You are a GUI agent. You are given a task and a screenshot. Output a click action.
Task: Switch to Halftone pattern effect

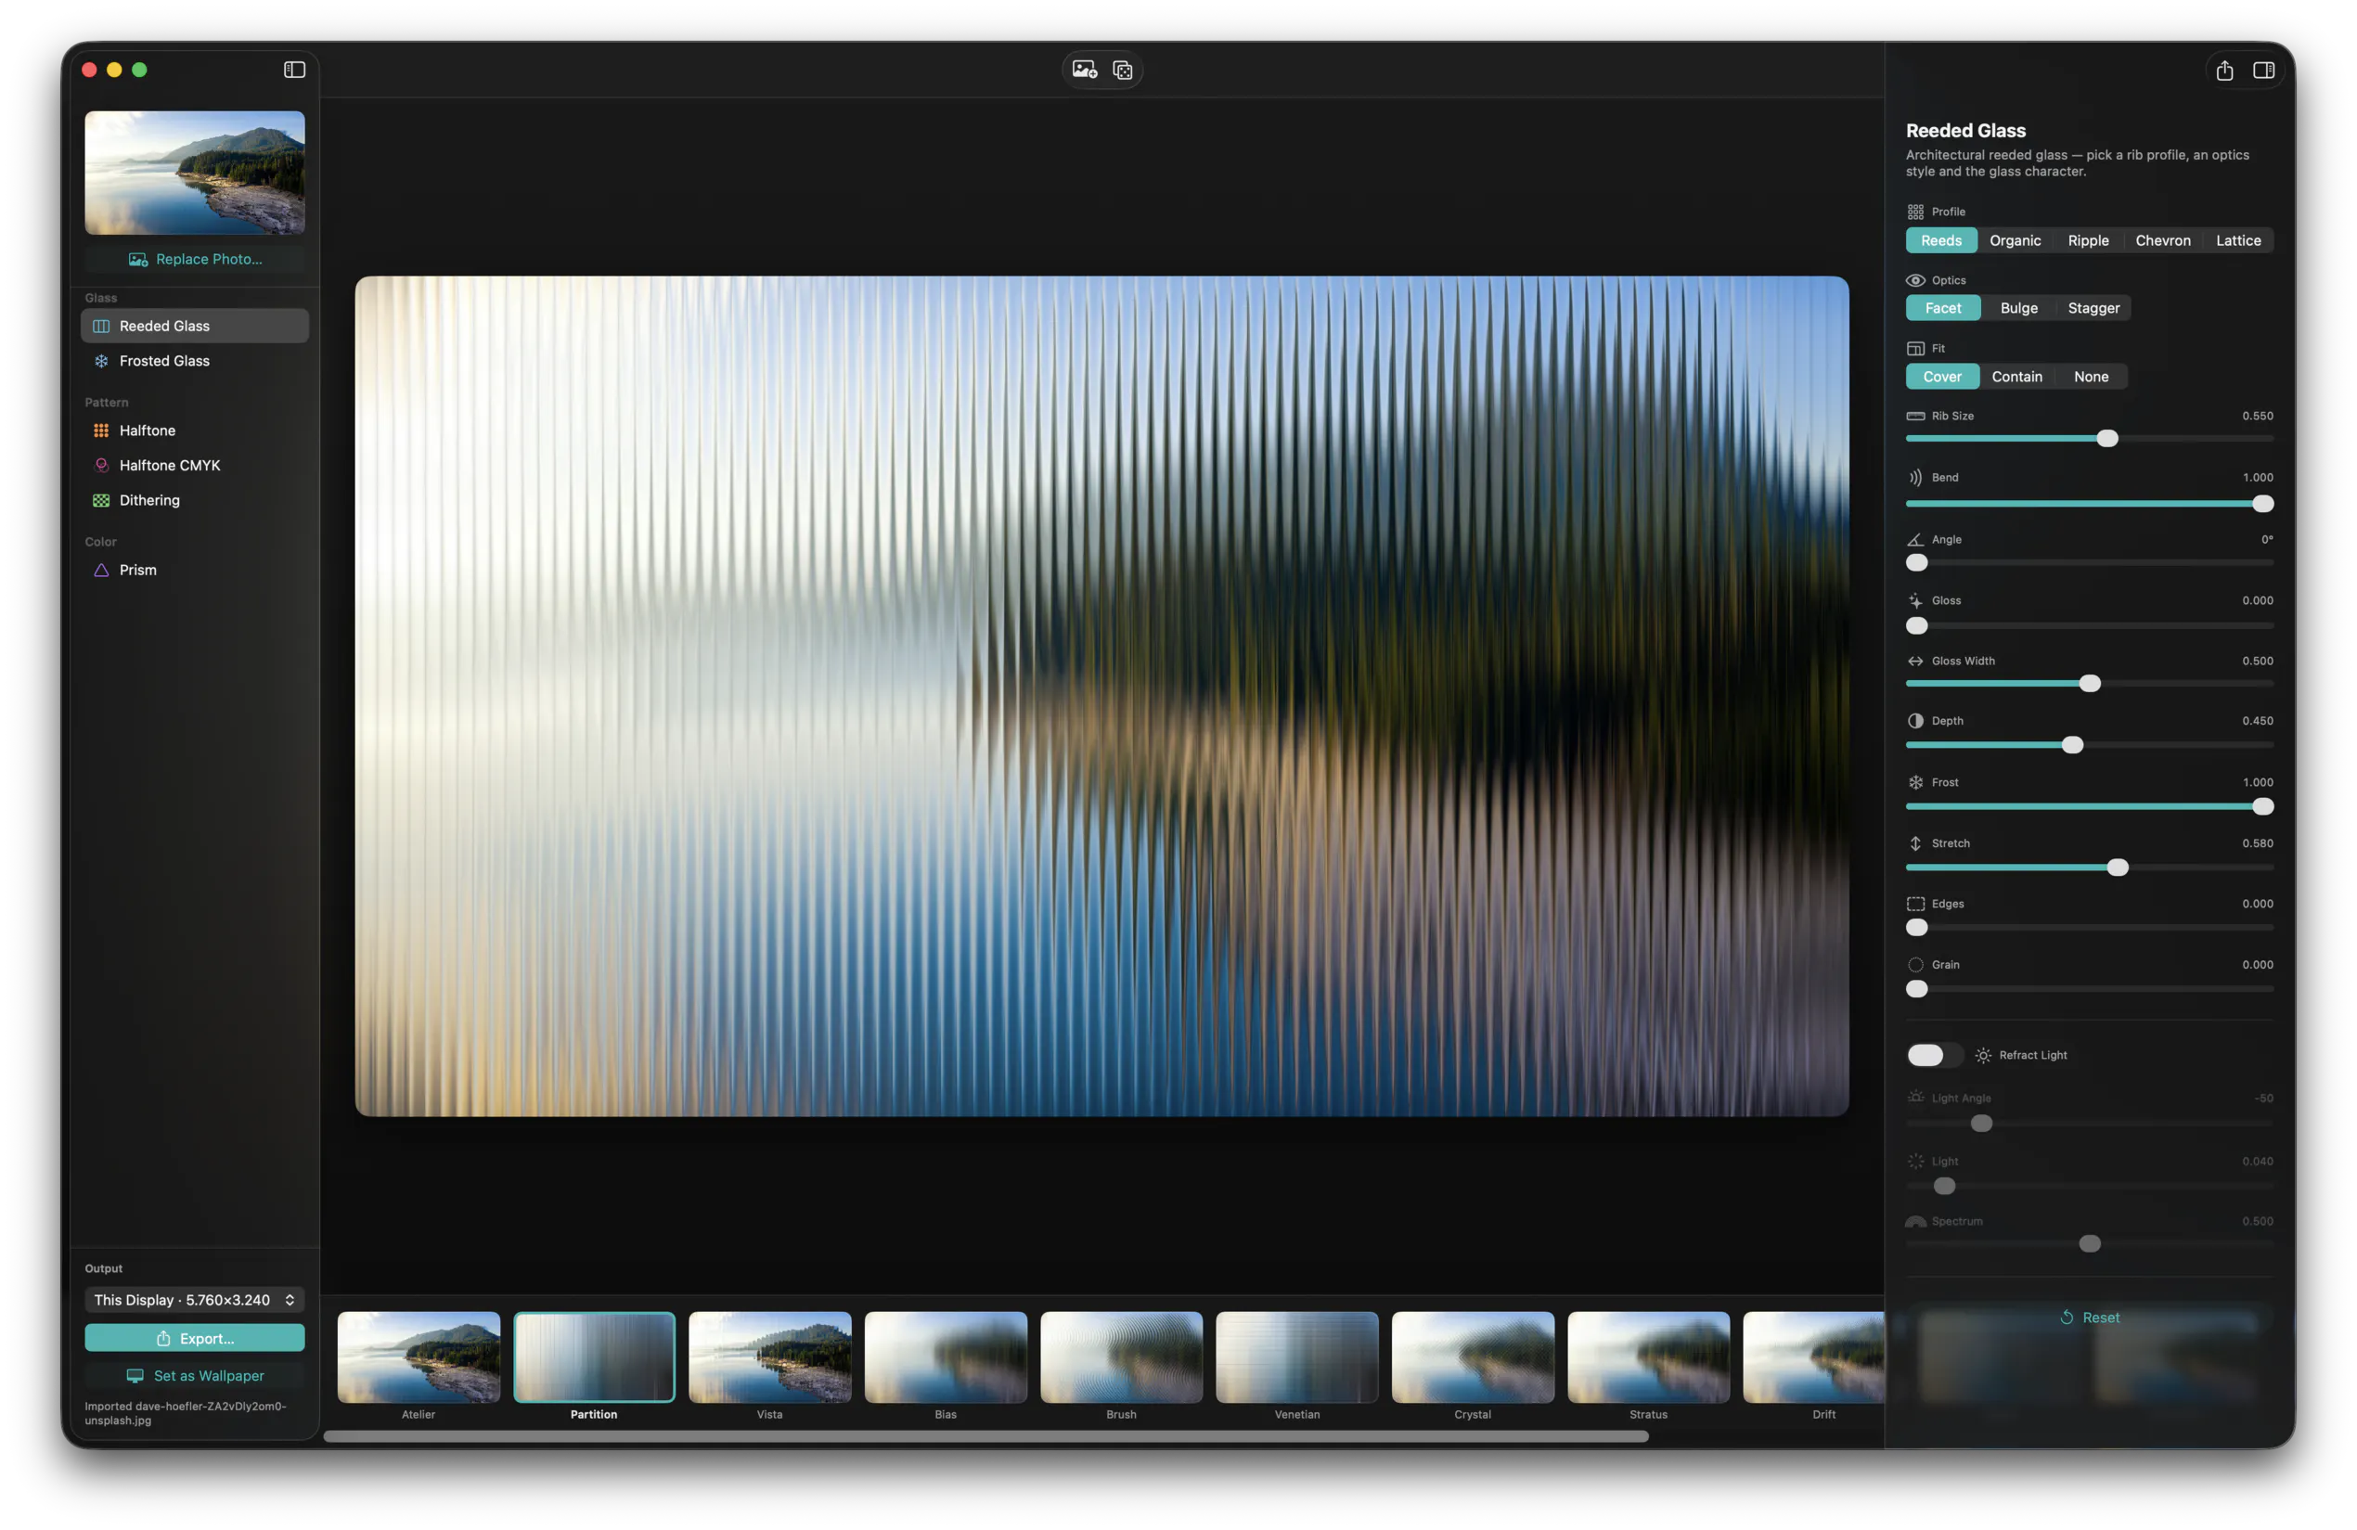point(194,430)
